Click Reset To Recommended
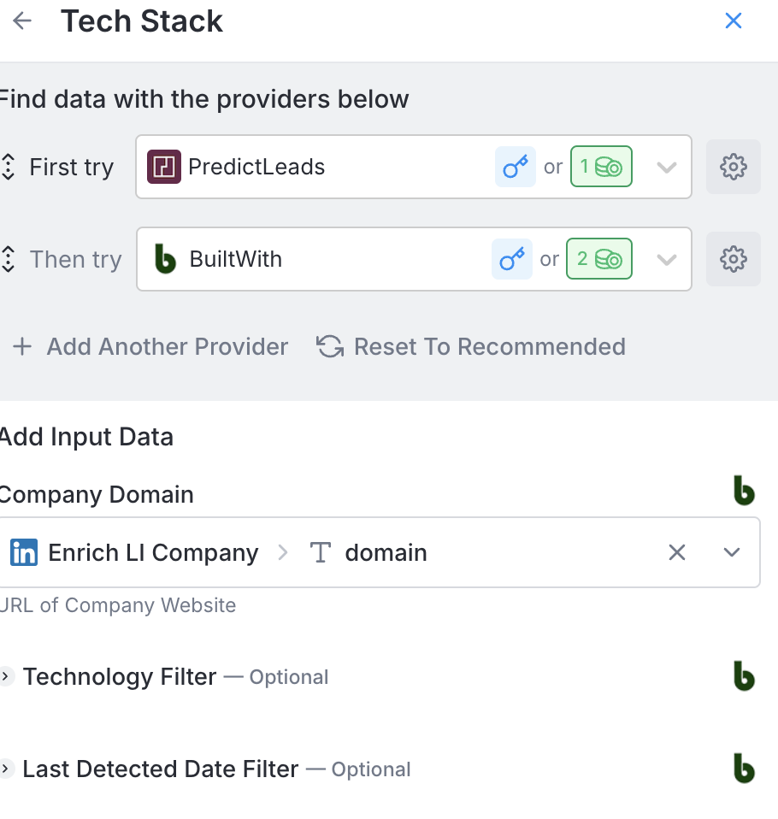 tap(471, 346)
